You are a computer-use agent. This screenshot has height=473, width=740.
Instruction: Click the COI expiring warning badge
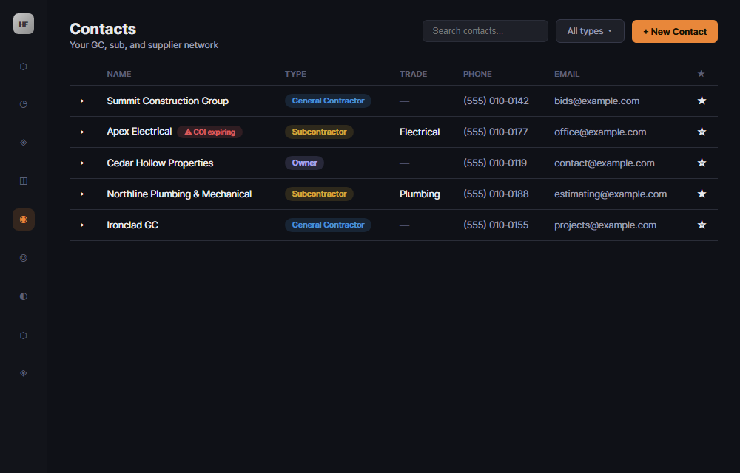(210, 132)
